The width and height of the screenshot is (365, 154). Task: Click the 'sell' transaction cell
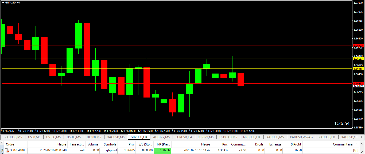pyautogui.click(x=81, y=150)
